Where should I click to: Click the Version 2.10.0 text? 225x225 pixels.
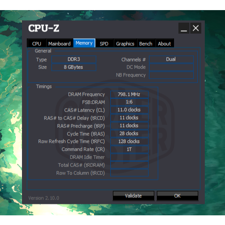44,198
